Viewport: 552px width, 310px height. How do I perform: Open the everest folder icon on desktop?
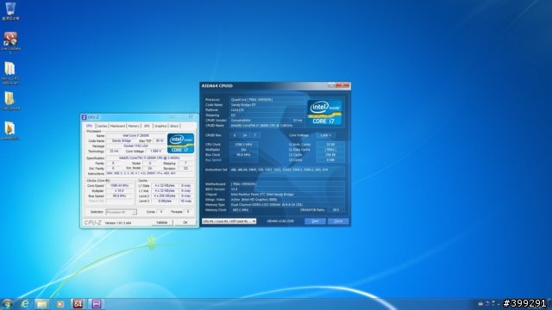[9, 130]
